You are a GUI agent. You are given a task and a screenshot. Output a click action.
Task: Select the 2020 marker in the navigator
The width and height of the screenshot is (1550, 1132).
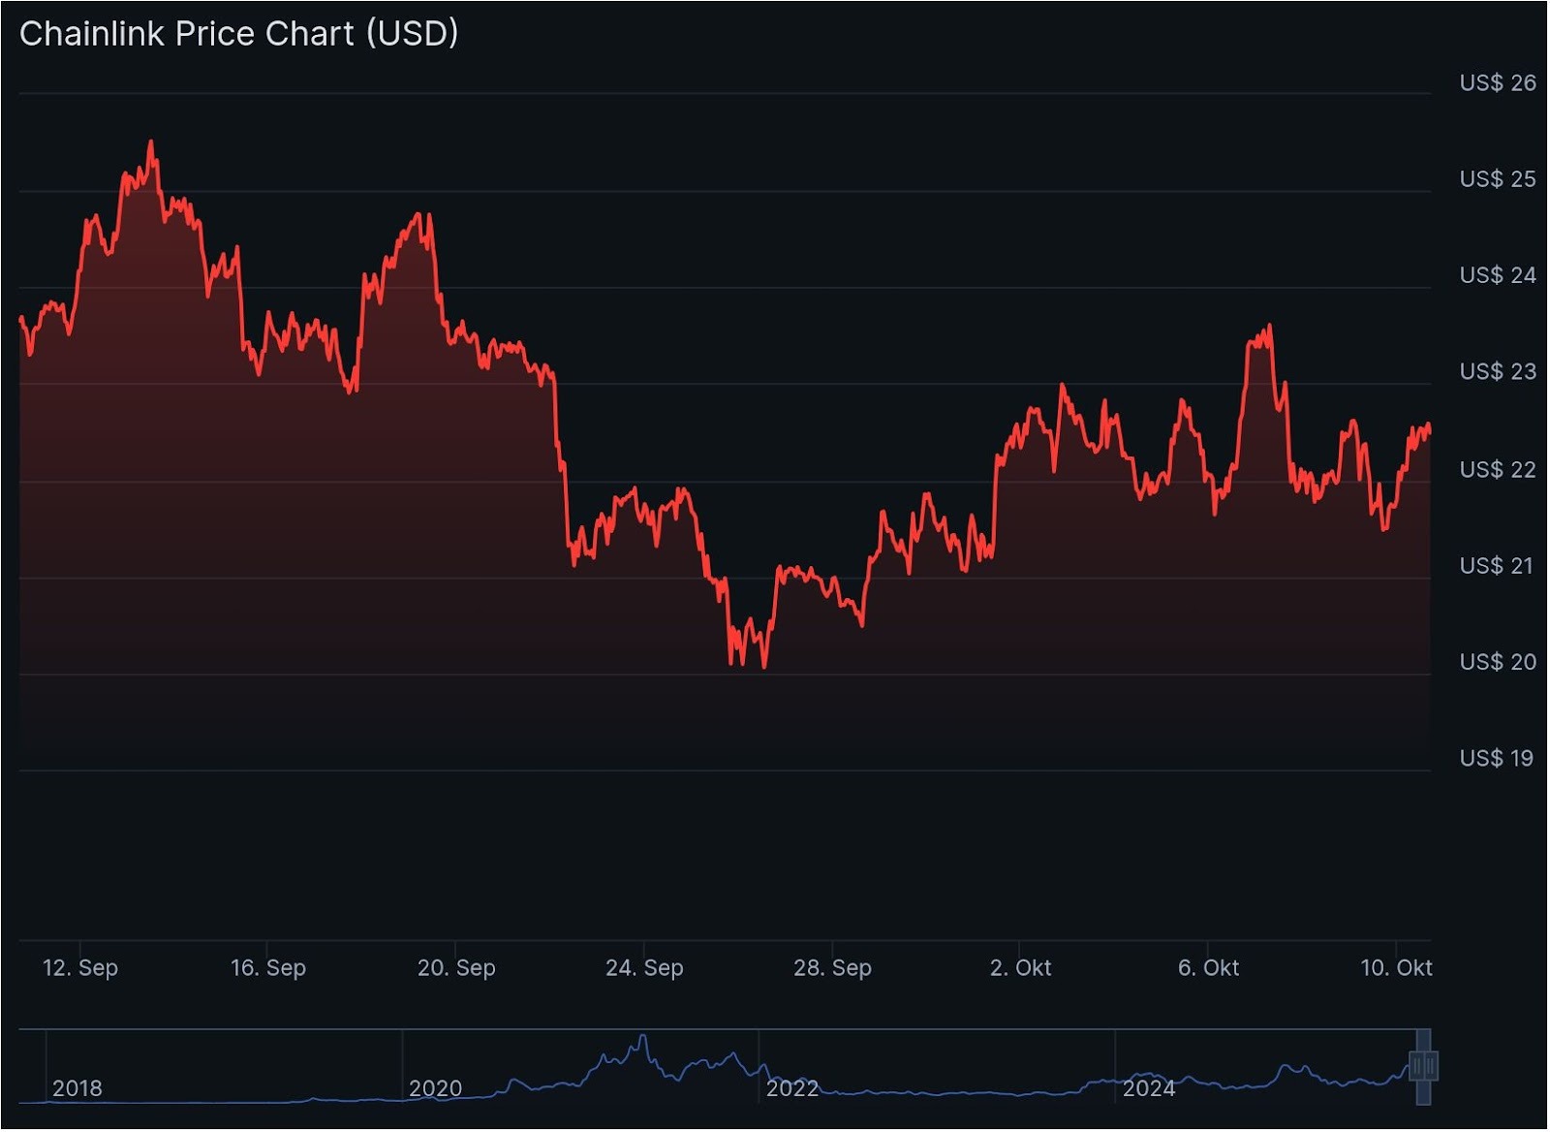pyautogui.click(x=435, y=1089)
